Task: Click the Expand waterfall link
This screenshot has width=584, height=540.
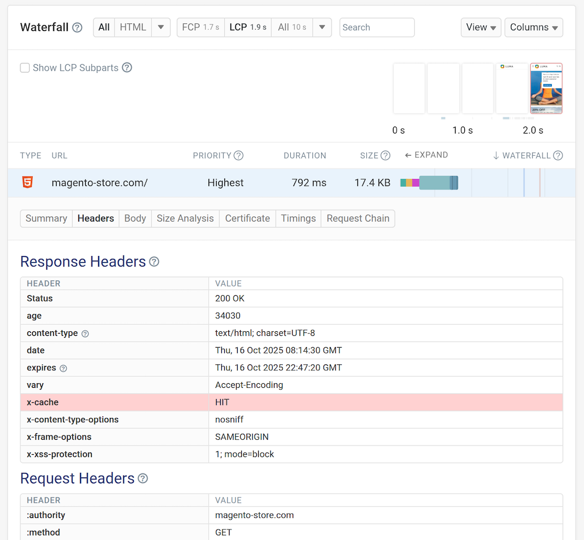Action: [x=426, y=155]
